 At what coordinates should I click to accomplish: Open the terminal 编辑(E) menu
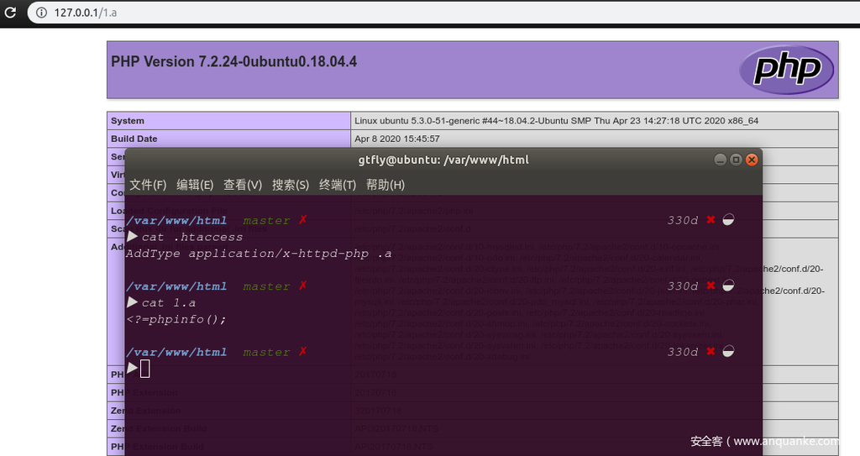pyautogui.click(x=195, y=185)
